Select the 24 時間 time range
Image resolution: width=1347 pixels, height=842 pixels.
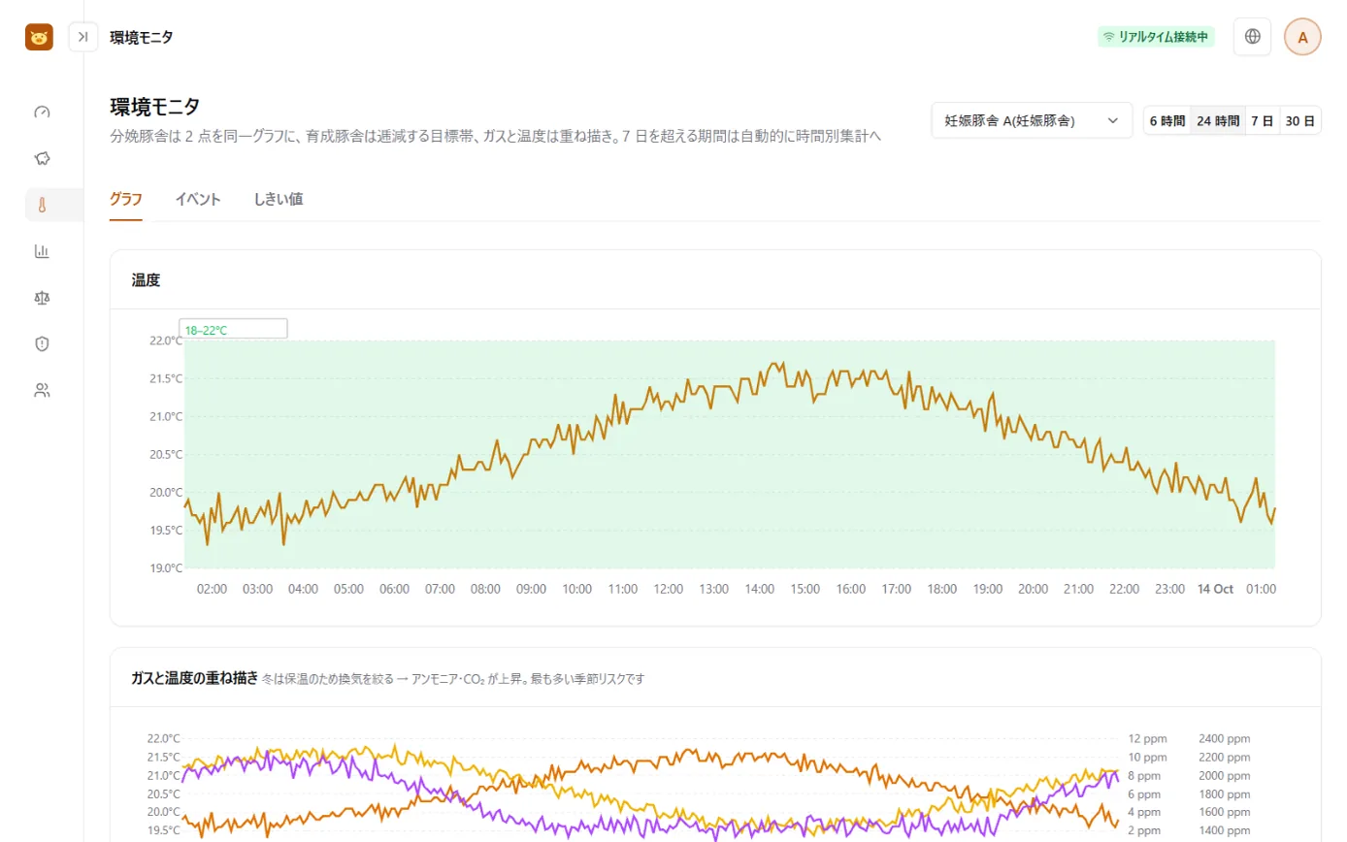[1218, 121]
